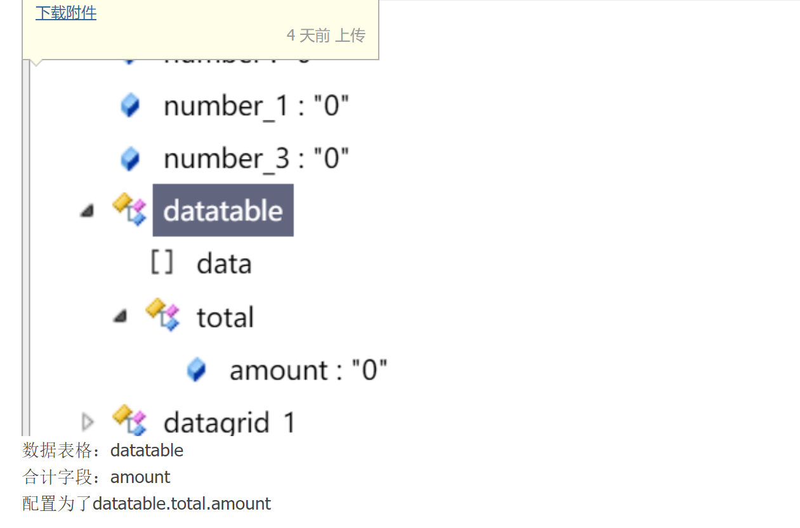Collapse the total node arrow
800x528 pixels.
(x=120, y=316)
